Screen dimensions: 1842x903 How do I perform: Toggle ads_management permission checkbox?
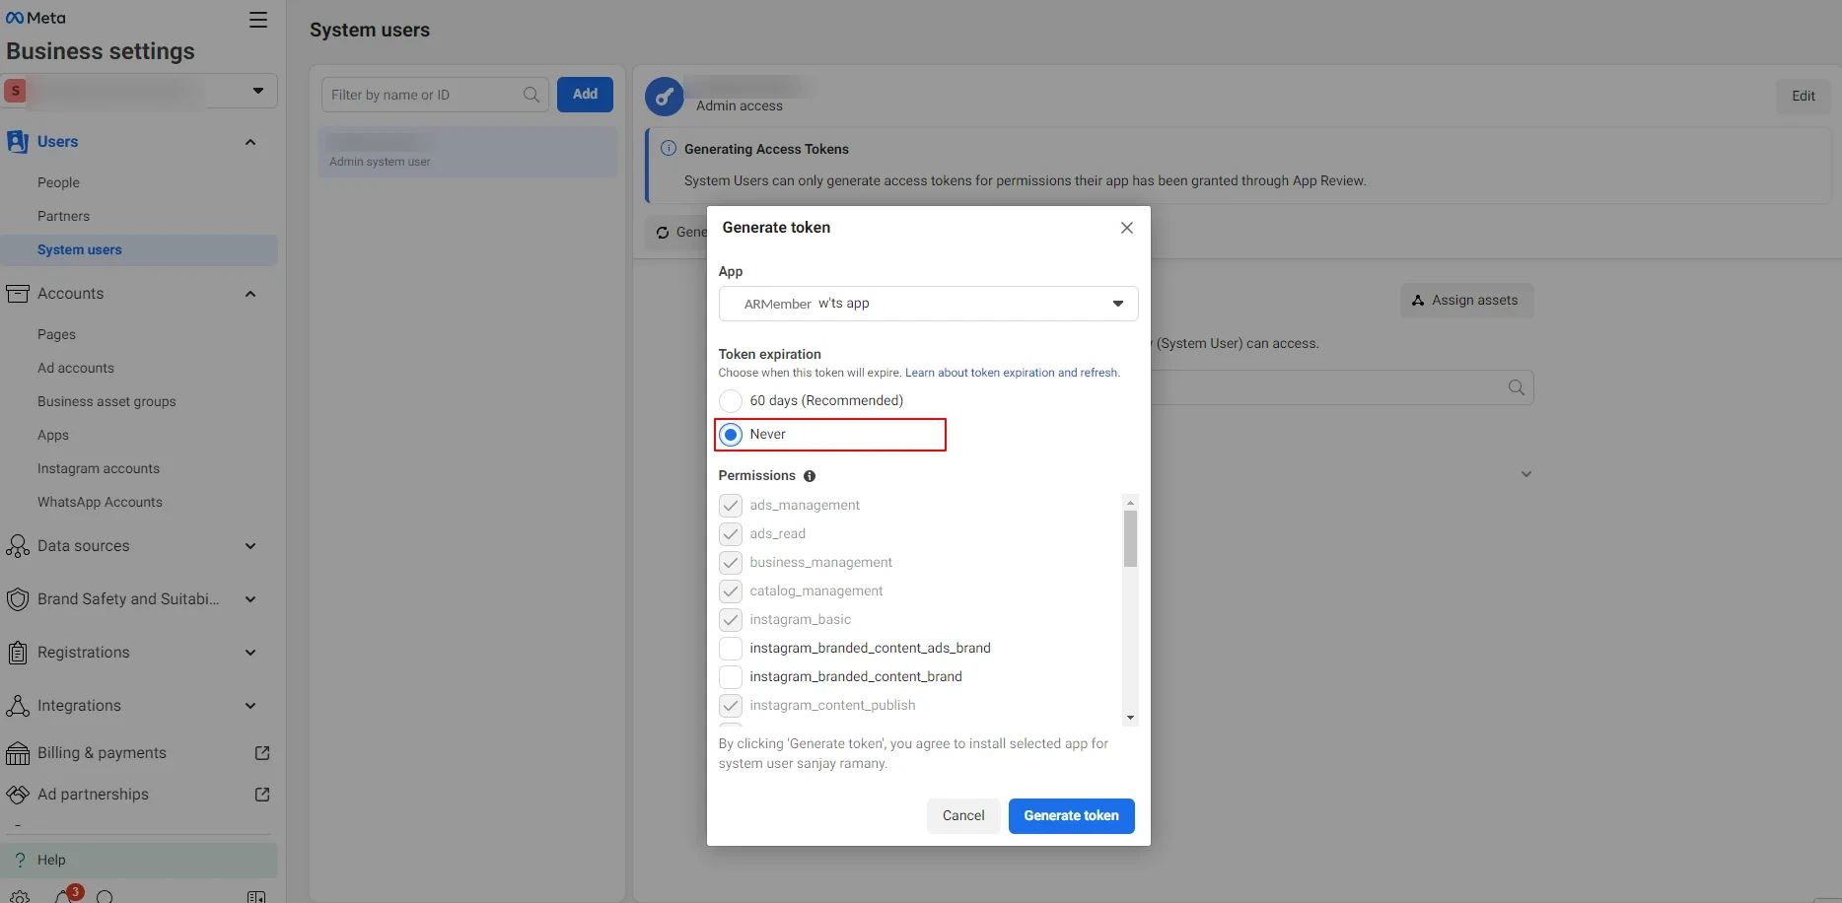point(731,506)
